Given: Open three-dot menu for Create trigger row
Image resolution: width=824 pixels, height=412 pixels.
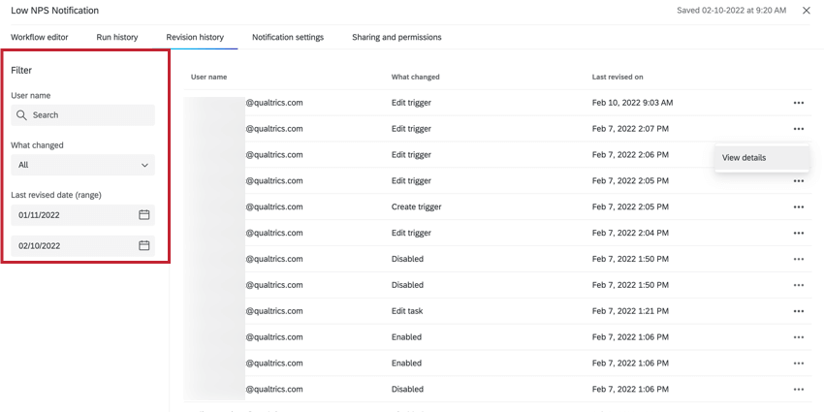Looking at the screenshot, I should [x=798, y=206].
